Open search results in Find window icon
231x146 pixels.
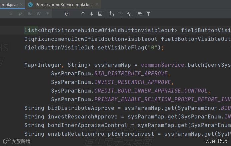pos(140,14)
